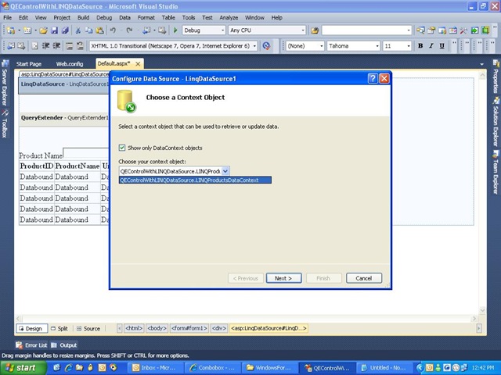Switch to Inbox - Microsoft taskbar item
The image size is (501, 375).
(155, 368)
